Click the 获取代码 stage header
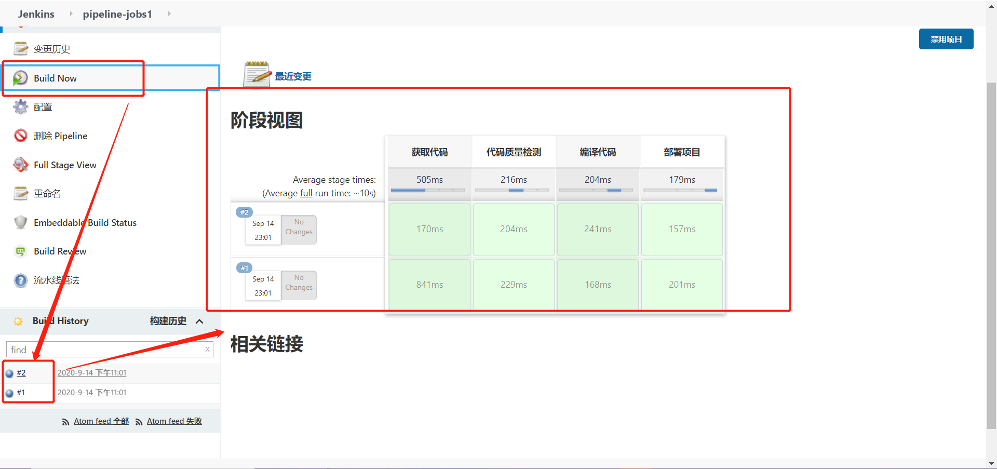 pos(429,152)
